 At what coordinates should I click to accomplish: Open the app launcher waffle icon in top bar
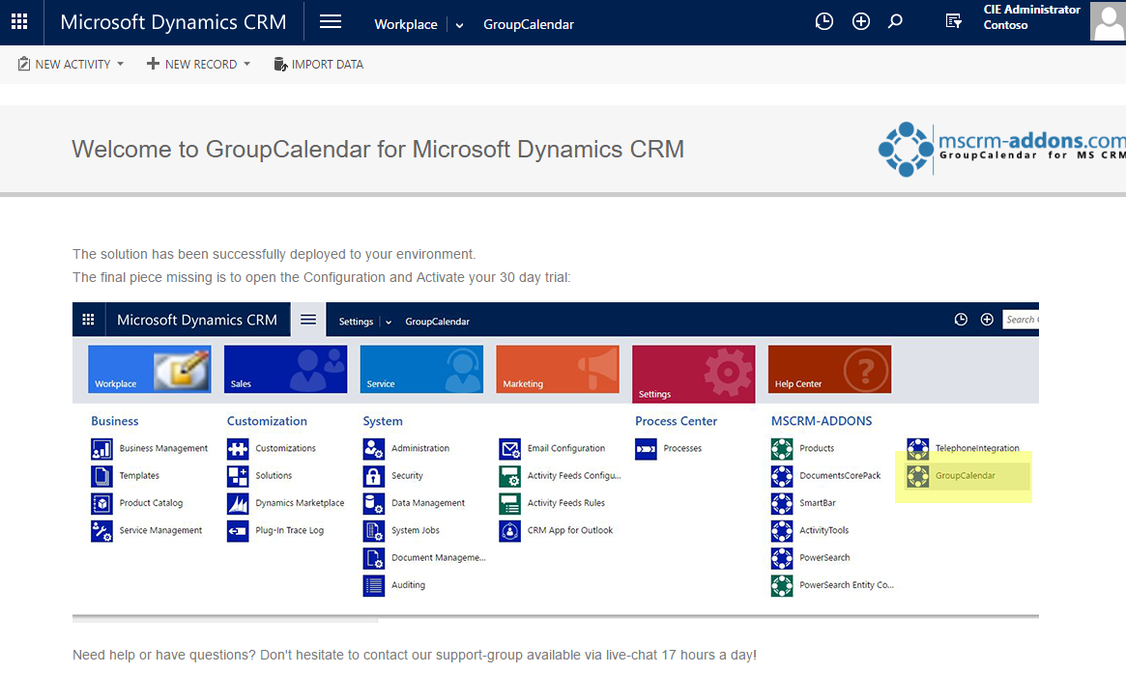[19, 22]
